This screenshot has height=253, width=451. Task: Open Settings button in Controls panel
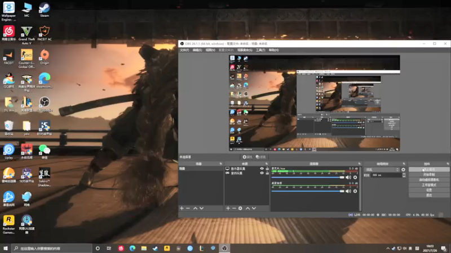pos(429,190)
